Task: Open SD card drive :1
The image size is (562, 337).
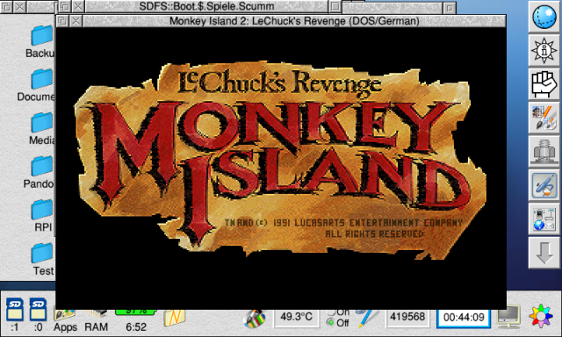Action: (x=15, y=314)
